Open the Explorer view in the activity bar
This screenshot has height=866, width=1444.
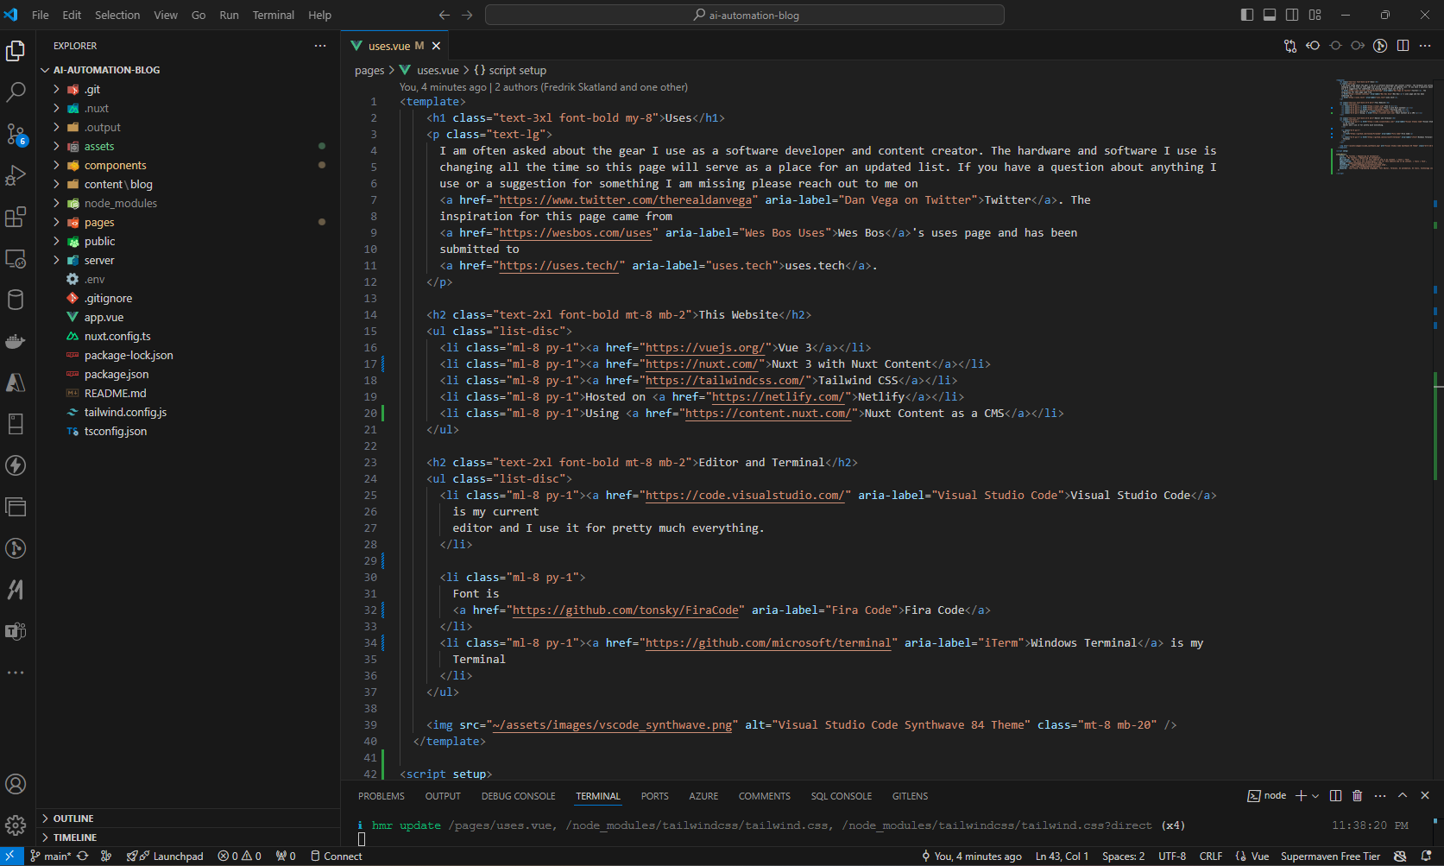coord(16,52)
